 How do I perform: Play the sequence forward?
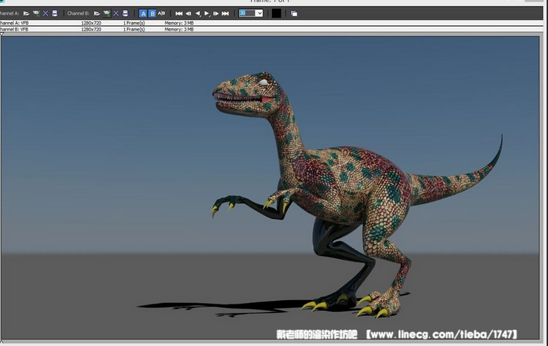[x=207, y=14]
